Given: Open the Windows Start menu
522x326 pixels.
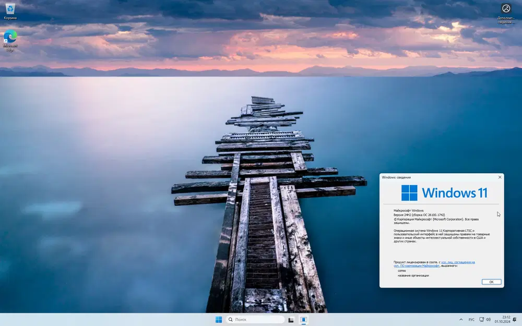Looking at the screenshot, I should pyautogui.click(x=218, y=319).
